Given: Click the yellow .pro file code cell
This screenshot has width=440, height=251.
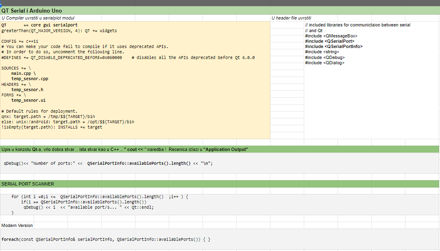Looking at the screenshot, I should (x=135, y=80).
